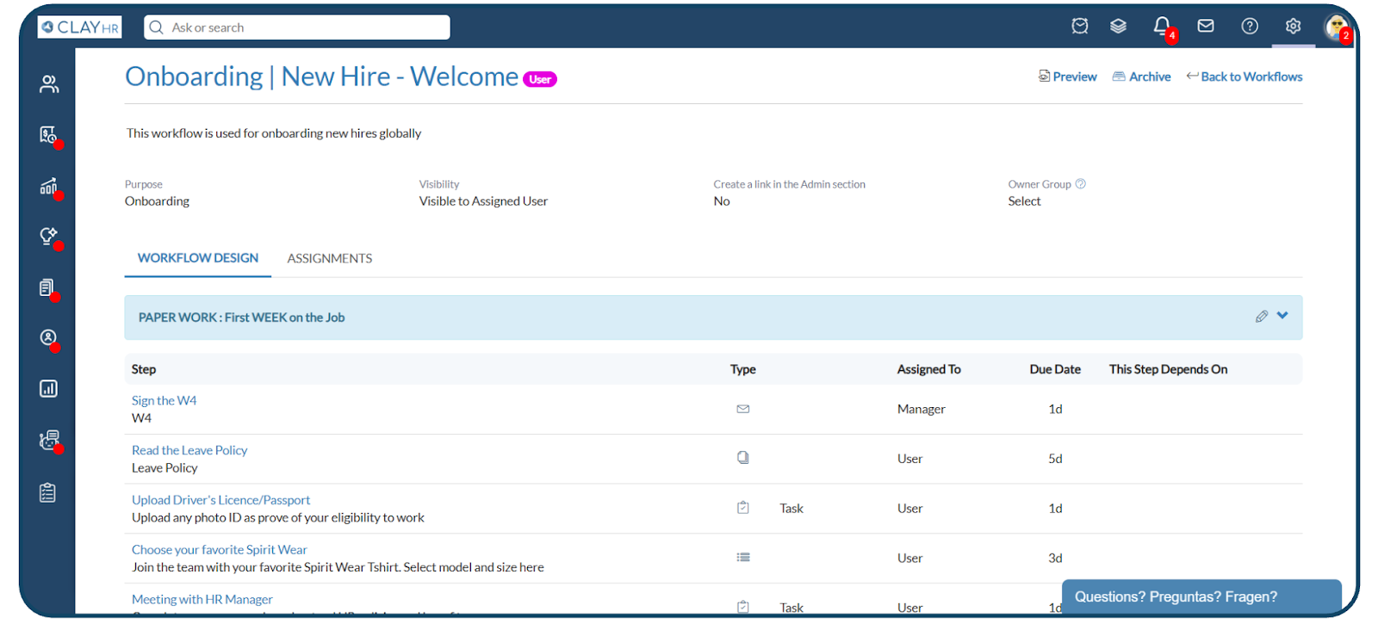Click the Visibility value Visible to Assigned User
This screenshot has height=624, width=1378.
[483, 201]
